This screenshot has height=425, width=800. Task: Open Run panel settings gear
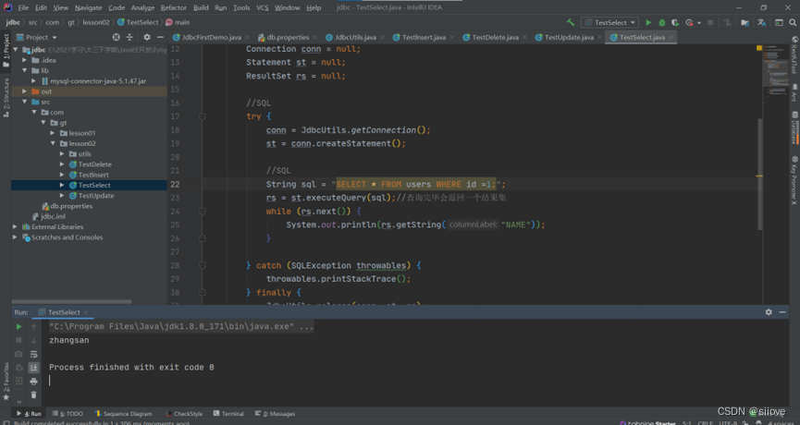coord(768,312)
